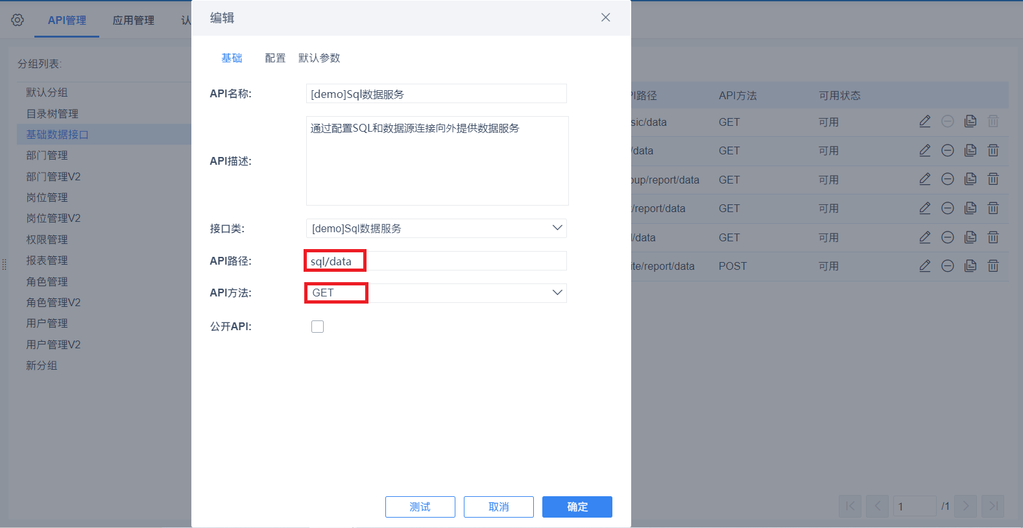This screenshot has height=528, width=1023.
Task: Toggle the 公开API checkbox
Action: coord(317,326)
